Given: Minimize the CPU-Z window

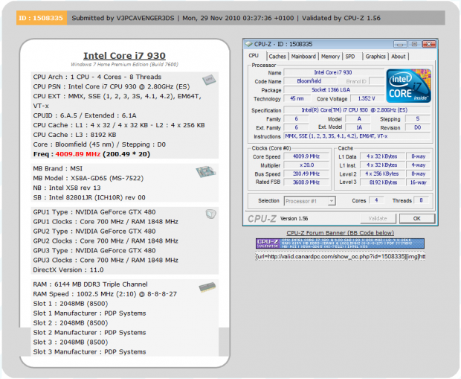Looking at the screenshot, I should pyautogui.click(x=400, y=44).
